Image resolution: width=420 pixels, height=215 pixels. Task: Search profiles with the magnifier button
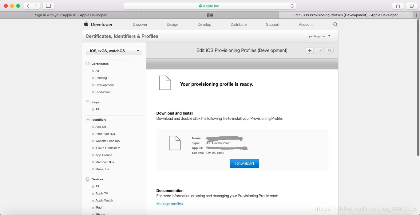pyautogui.click(x=330, y=51)
